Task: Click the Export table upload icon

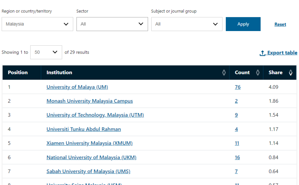Action: pos(262,53)
